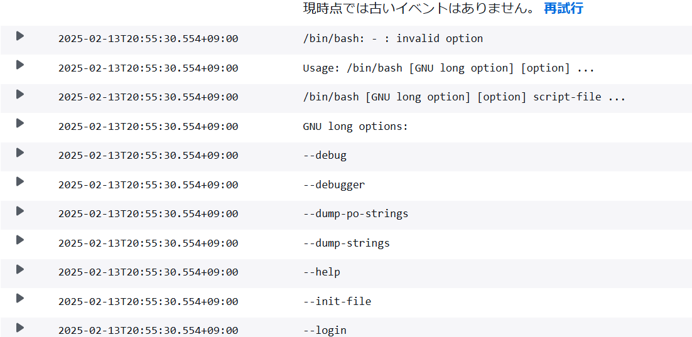Screen dimensions: 692x337
Task: Expand the '/bin/bash: - : invalid option' log row
Action: (x=20, y=36)
